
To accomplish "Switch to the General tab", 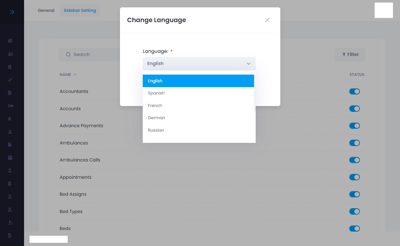I will click(x=46, y=10).
